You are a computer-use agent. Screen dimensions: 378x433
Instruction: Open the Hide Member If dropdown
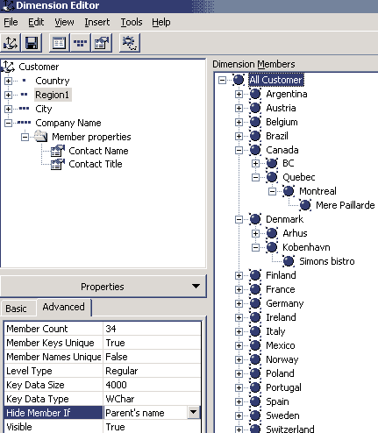[x=193, y=413]
